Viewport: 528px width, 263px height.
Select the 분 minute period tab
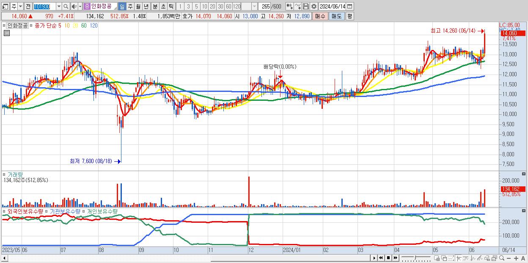tap(155, 6)
